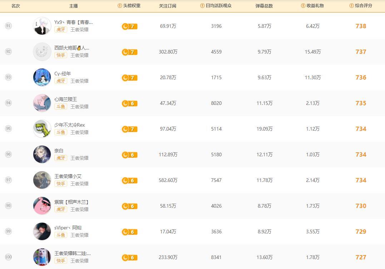Sort by 关注订阅 column header
Image resolution: width=385 pixels, height=269 pixels.
point(168,6)
